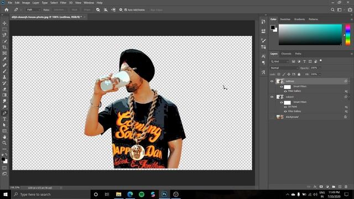Image resolution: width=354 pixels, height=199 pixels.
Task: Open the Color panel menu
Action: (x=352, y=19)
